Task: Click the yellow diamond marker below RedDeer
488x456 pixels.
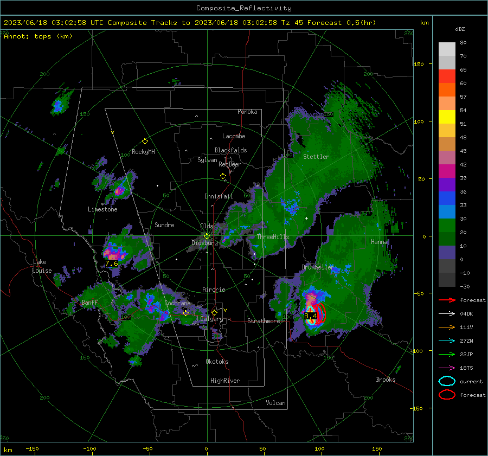Action: 223,176
